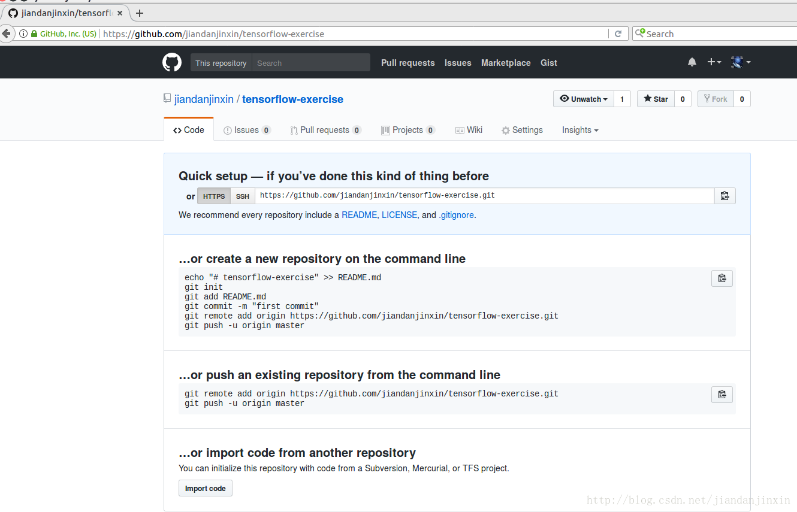The height and width of the screenshot is (512, 797).
Task: Open the Issues repository tab
Action: (247, 130)
